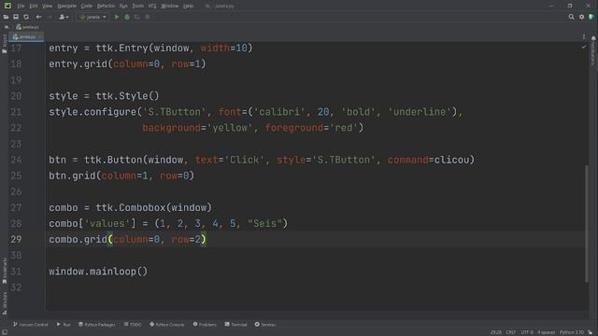Click the green inspection checkmark widget
This screenshot has height=336, width=598.
(583, 47)
